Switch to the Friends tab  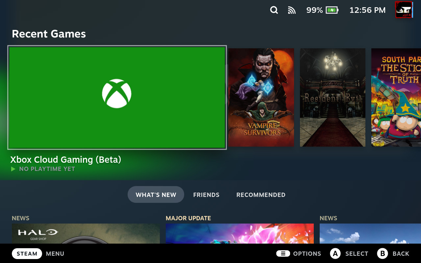pyautogui.click(x=206, y=195)
